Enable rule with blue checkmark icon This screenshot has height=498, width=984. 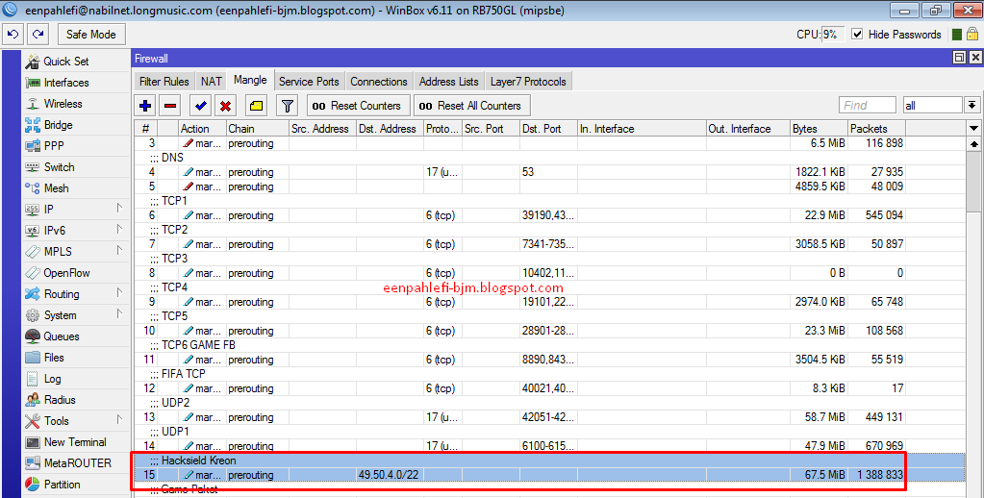[x=201, y=106]
